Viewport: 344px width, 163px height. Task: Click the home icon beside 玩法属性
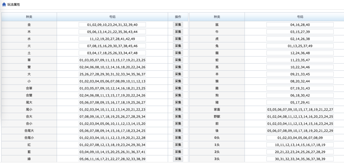(4, 4)
